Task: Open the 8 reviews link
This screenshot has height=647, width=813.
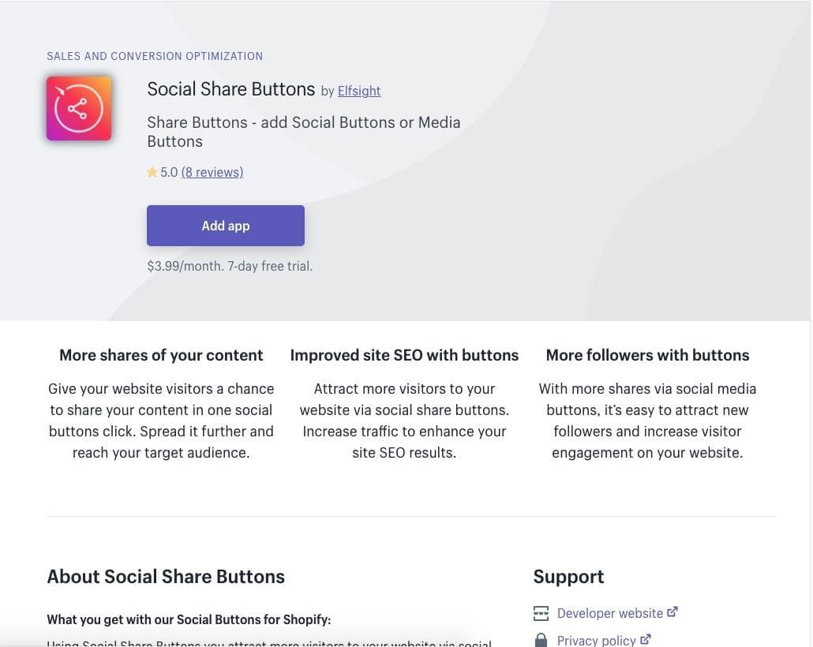Action: pyautogui.click(x=212, y=172)
